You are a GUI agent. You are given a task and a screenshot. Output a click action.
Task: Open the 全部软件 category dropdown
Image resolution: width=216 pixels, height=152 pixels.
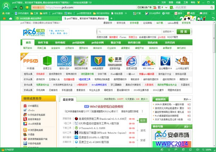coord(168,32)
